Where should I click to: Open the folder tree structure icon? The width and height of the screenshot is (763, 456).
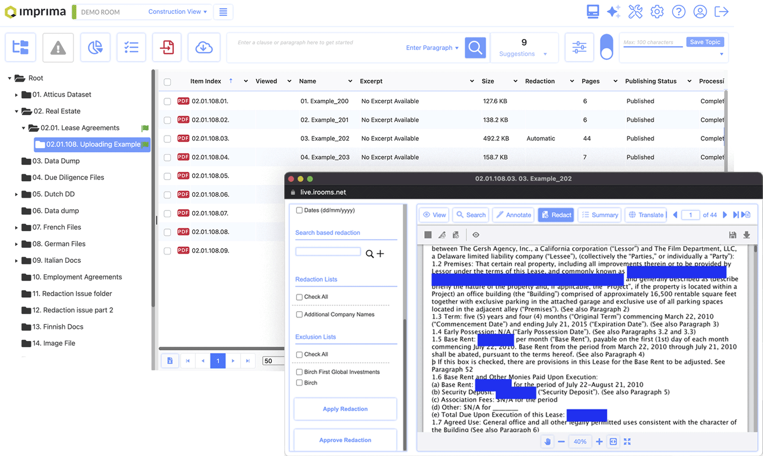20,47
